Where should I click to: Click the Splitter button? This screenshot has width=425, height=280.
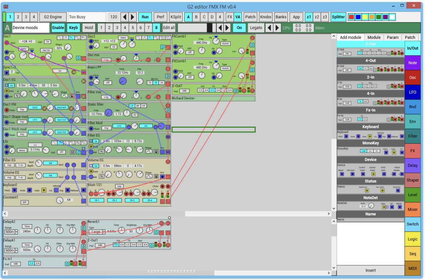pyautogui.click(x=338, y=17)
